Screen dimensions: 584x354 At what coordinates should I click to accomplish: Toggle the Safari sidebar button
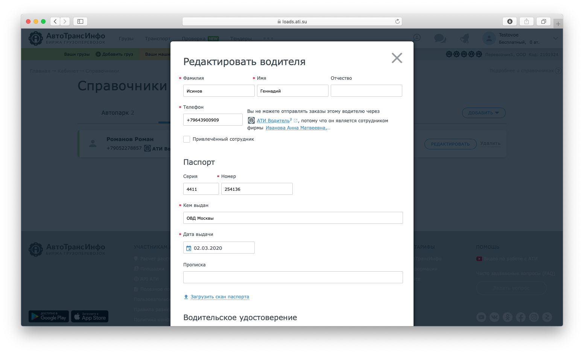coord(80,21)
